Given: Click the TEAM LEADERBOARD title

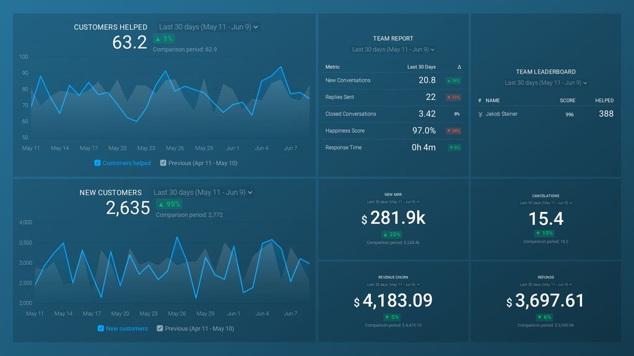Looking at the screenshot, I should [545, 72].
